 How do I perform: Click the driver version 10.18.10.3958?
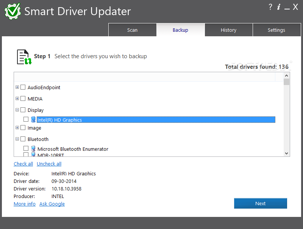(67, 189)
